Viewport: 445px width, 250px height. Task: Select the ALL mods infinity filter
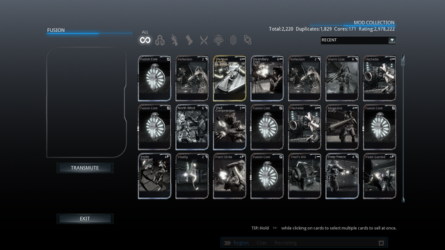145,40
